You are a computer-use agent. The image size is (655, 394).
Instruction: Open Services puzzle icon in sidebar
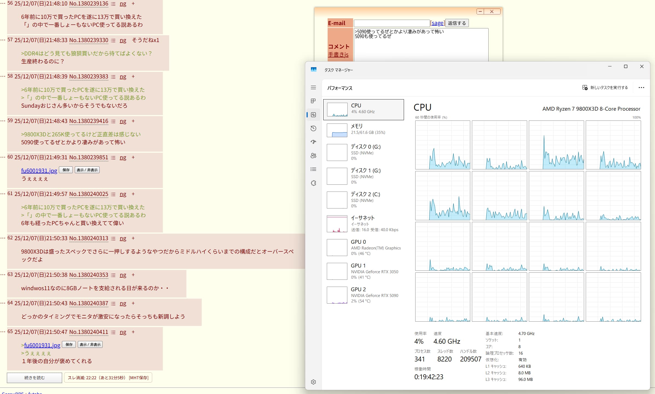point(313,183)
